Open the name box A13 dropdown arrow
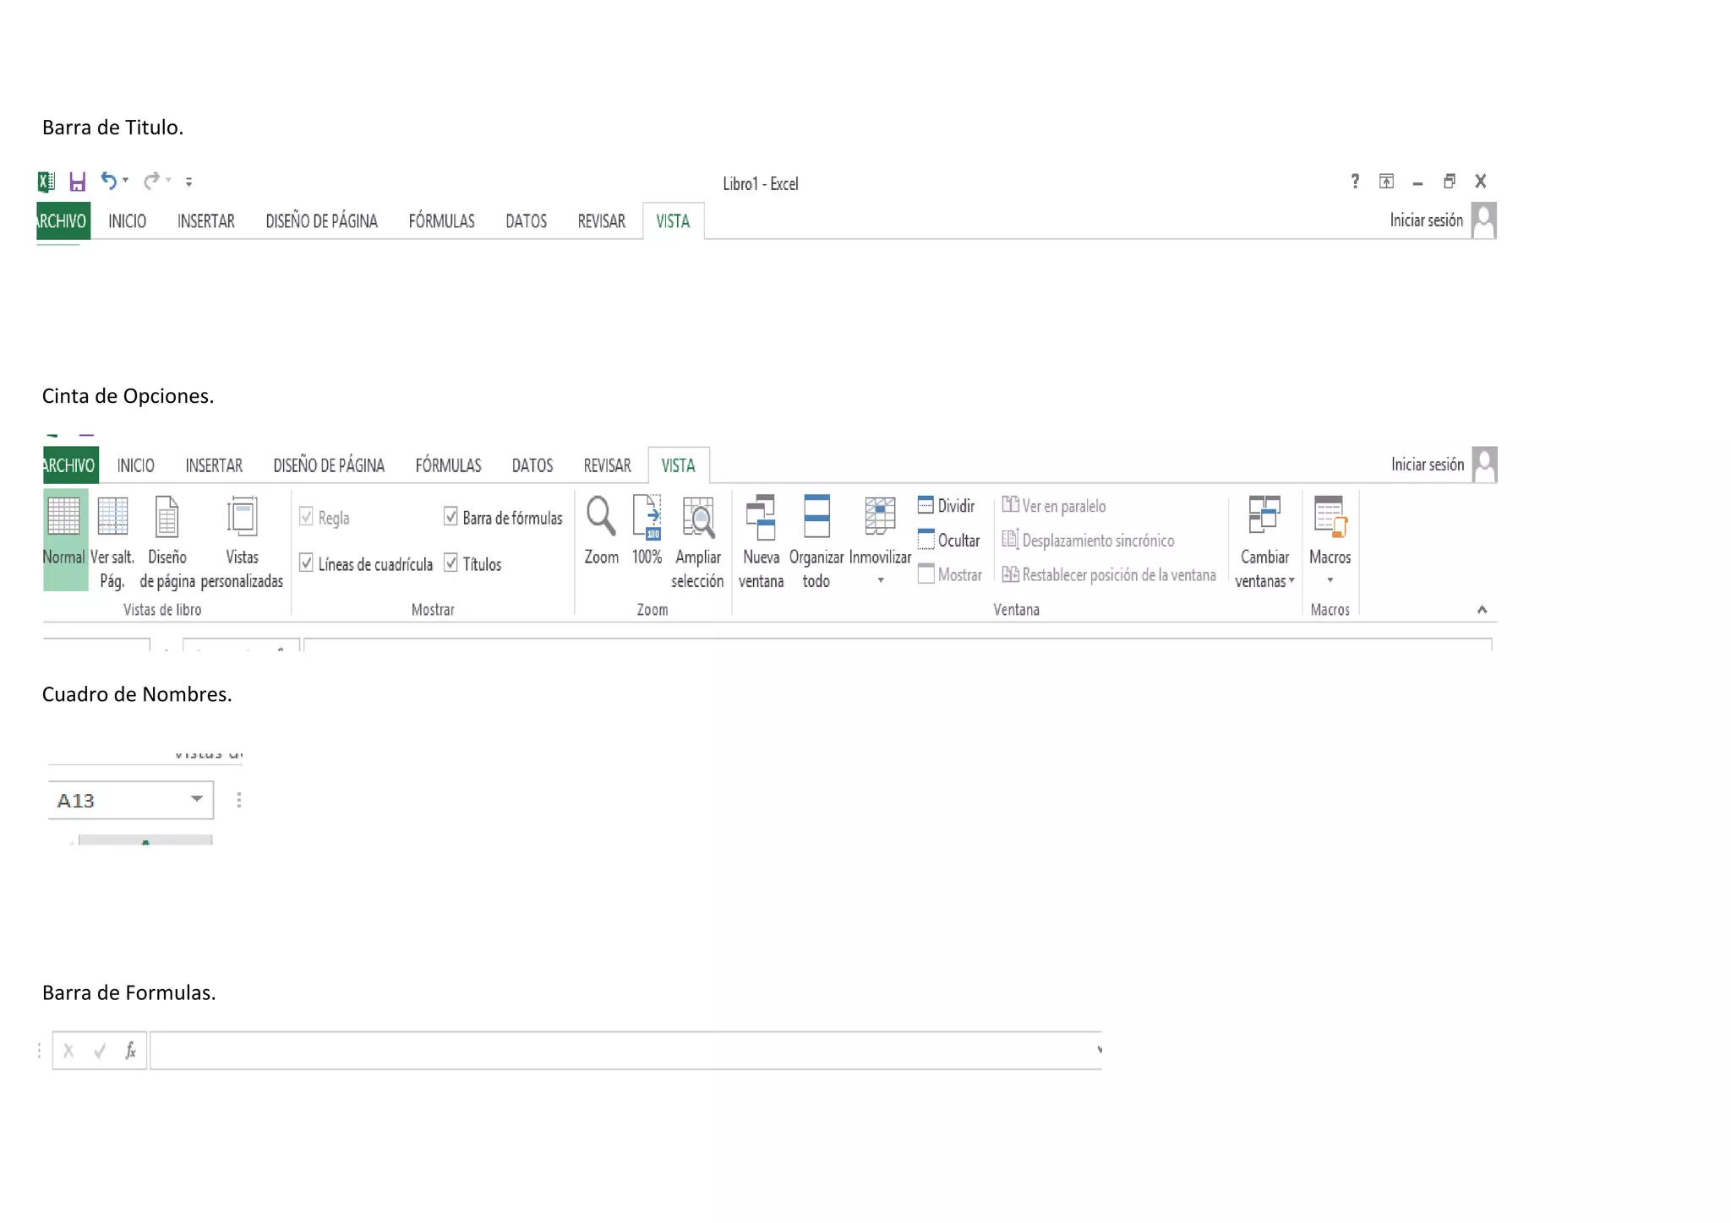Screen dimensions: 1731x1223 (197, 799)
